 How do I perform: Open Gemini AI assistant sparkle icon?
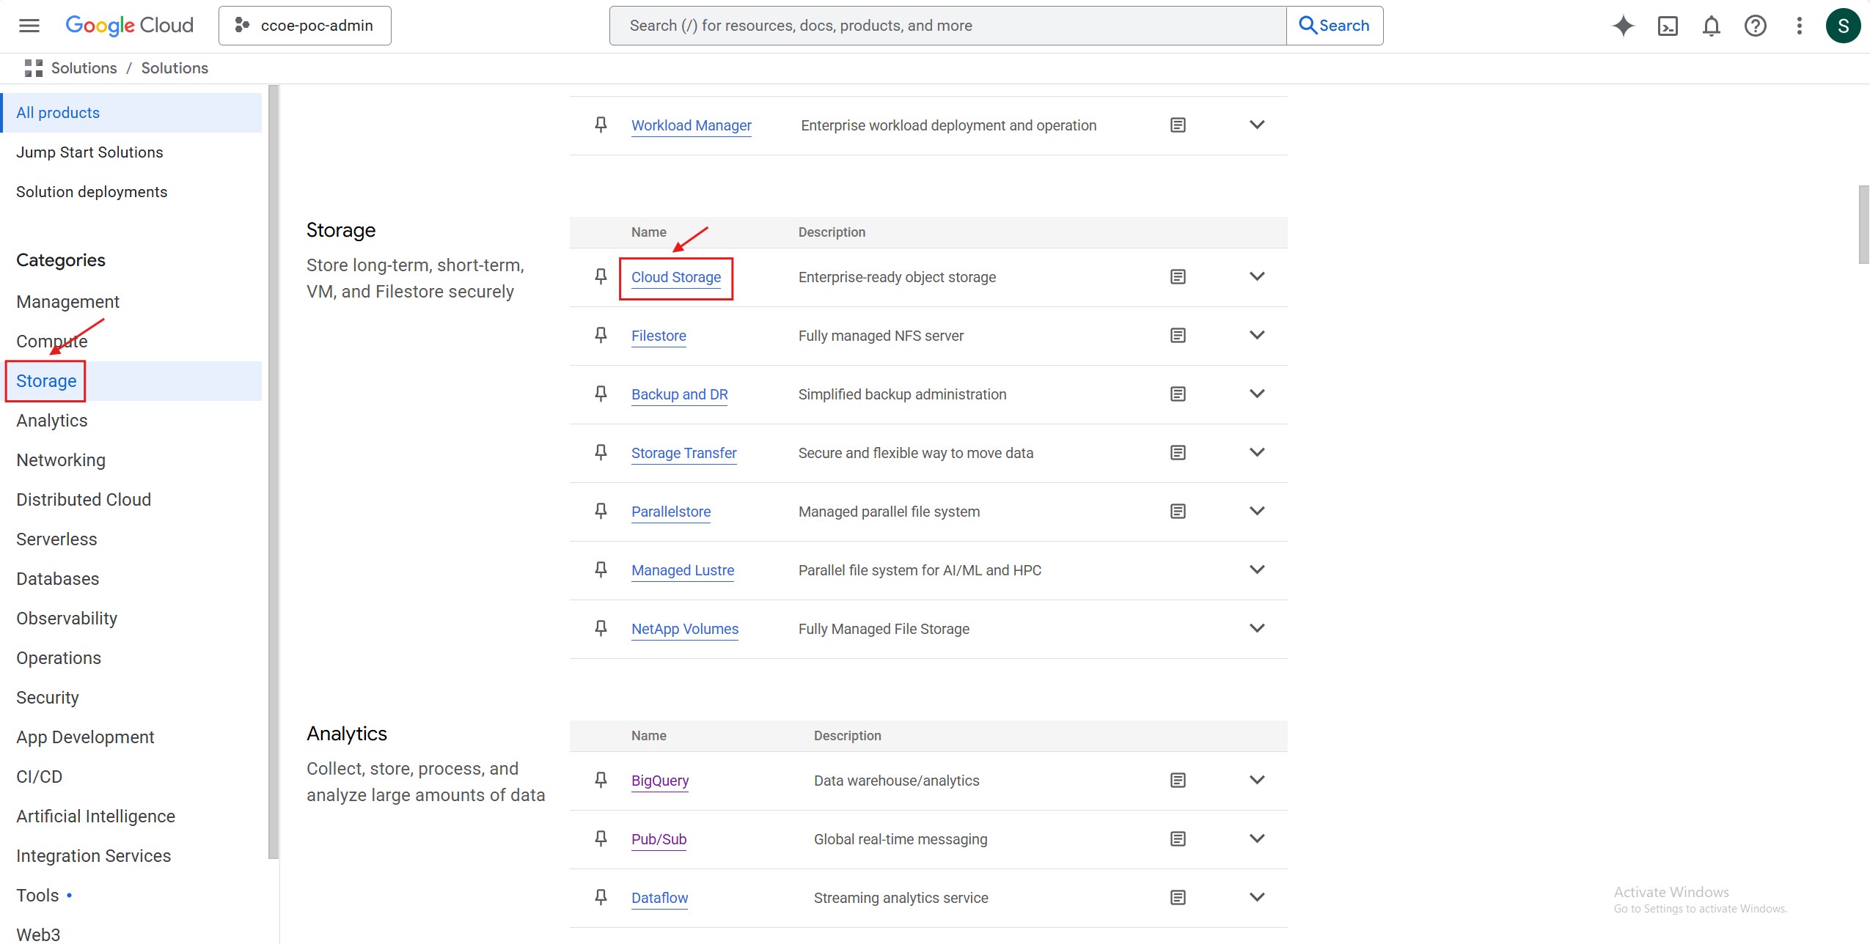1623,26
